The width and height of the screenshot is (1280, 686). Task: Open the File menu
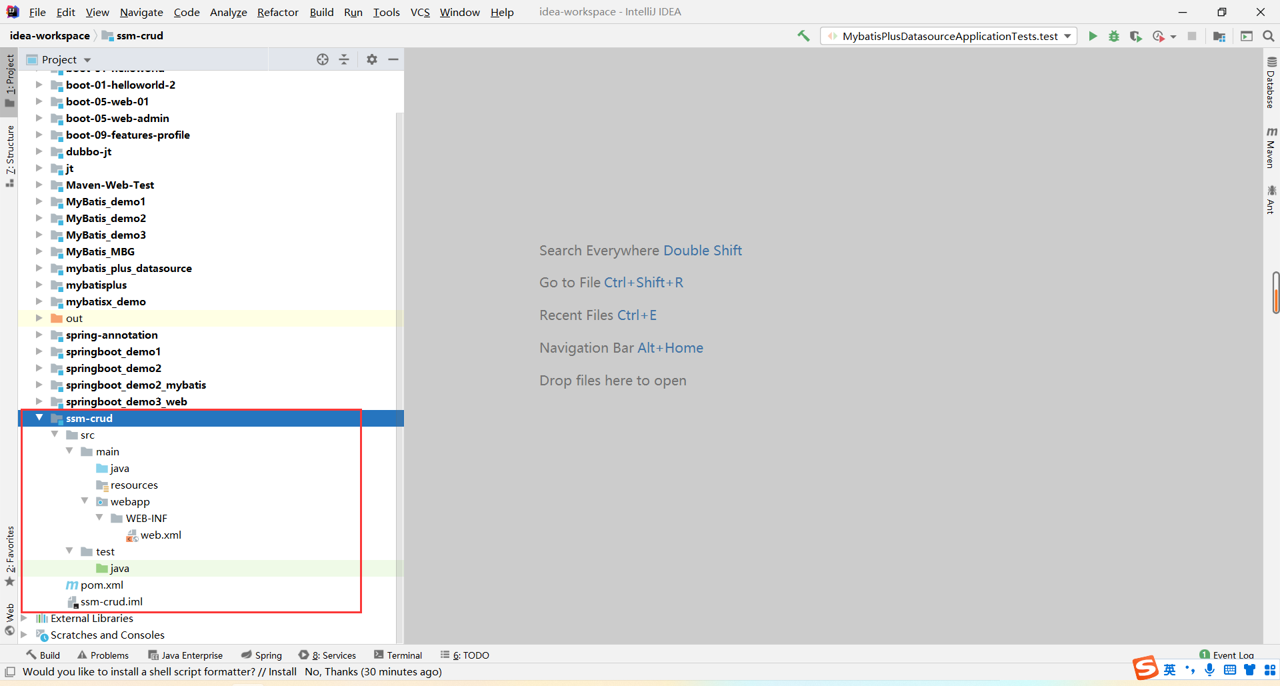(x=37, y=12)
